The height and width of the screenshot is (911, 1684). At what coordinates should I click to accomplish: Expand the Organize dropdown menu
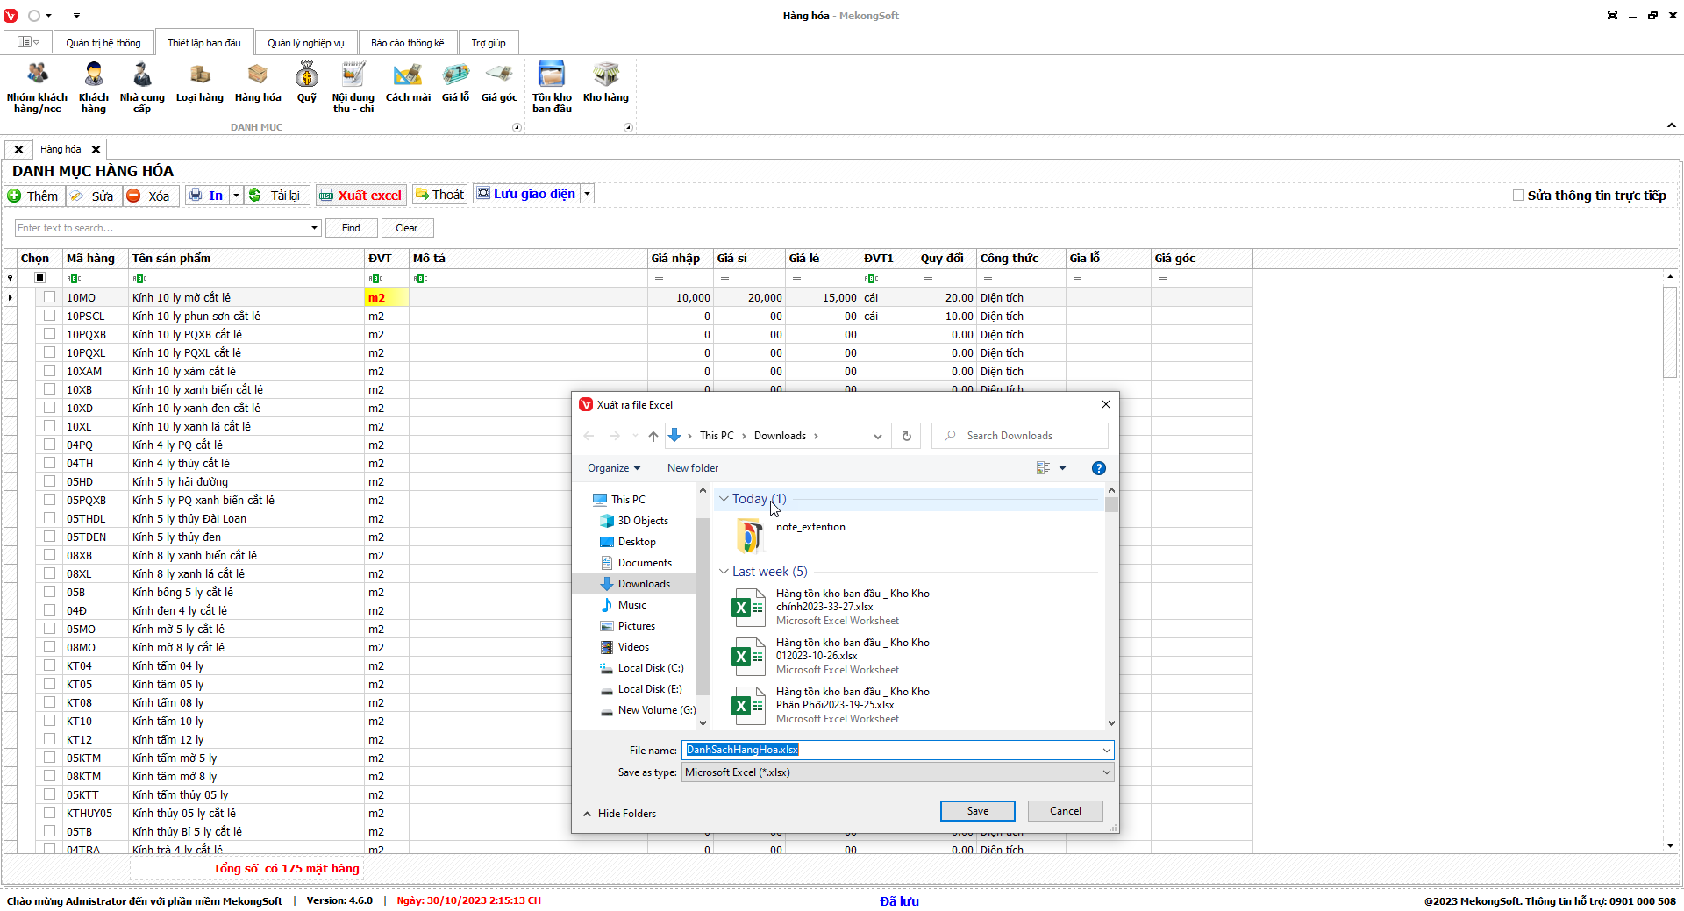coord(613,468)
